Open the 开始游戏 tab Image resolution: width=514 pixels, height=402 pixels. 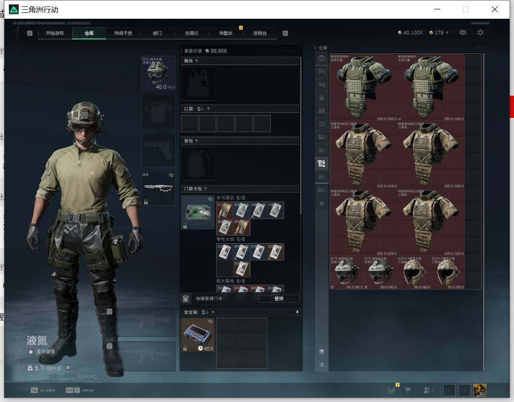click(x=55, y=33)
